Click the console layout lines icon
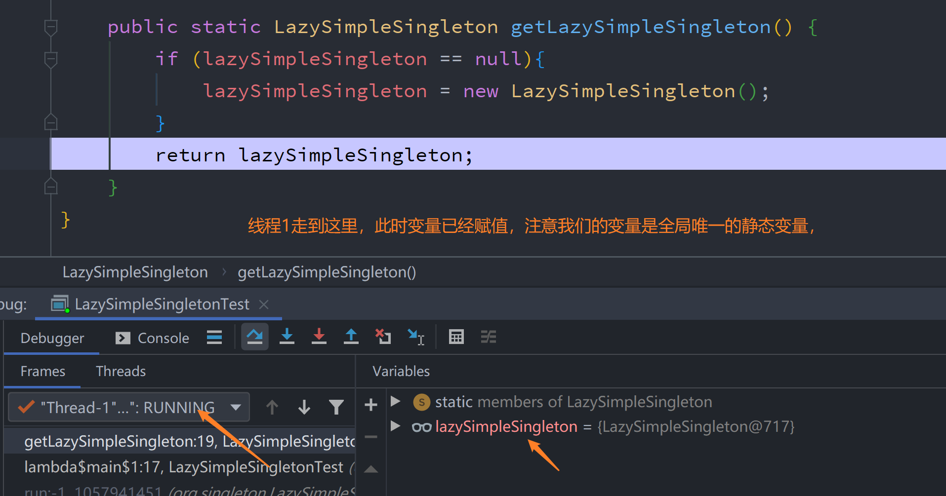946x496 pixels. (214, 337)
